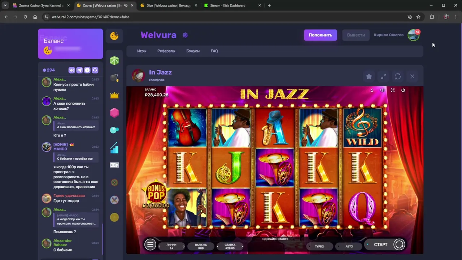462x260 pixels.
Task: Click the Гдеее удачаааа chat username
Action: tap(69, 196)
